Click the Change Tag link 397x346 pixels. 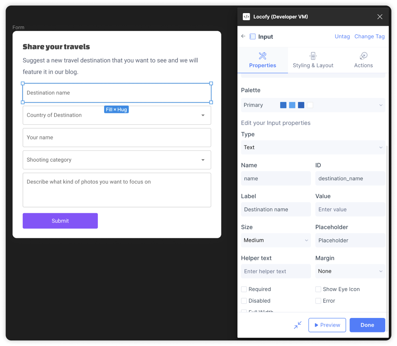(x=369, y=36)
